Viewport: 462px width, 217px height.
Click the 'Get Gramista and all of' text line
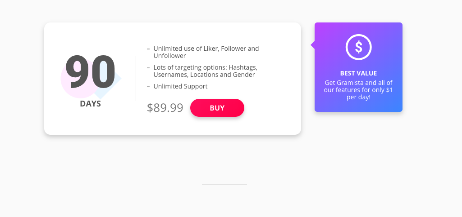tap(358, 83)
